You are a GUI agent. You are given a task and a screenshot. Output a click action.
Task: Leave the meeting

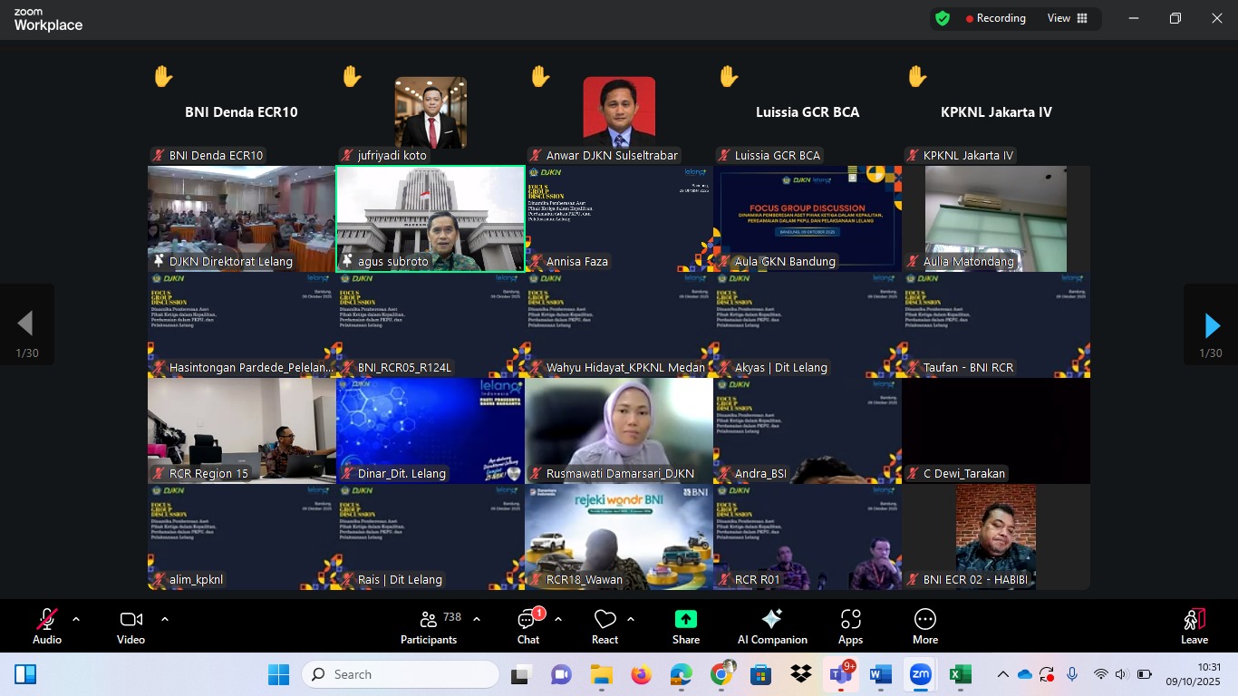(1194, 626)
